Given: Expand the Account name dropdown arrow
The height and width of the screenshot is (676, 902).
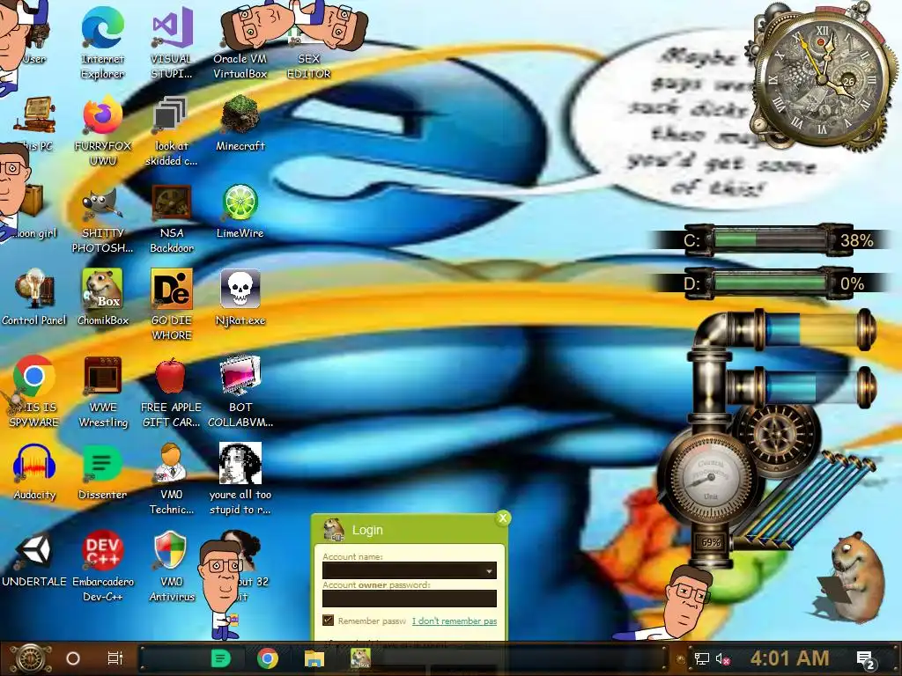Looking at the screenshot, I should [x=489, y=570].
